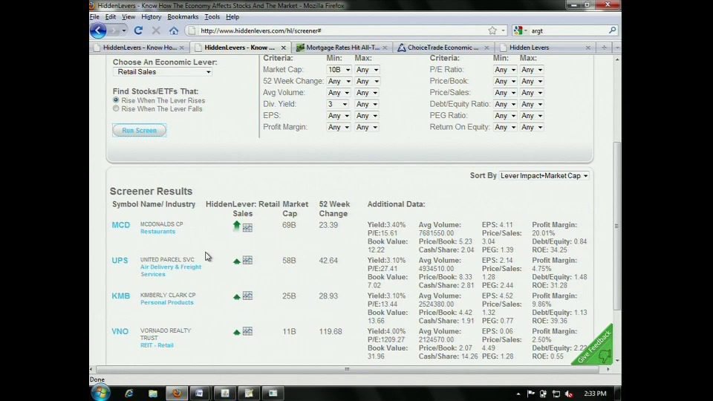Close the Mortgage Rates tab
Image resolution: width=713 pixels, height=401 pixels.
coord(385,48)
